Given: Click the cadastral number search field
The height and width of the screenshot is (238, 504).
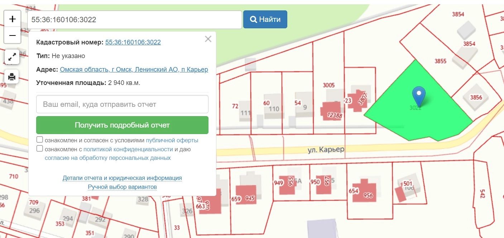Looking at the screenshot, I should (134, 20).
